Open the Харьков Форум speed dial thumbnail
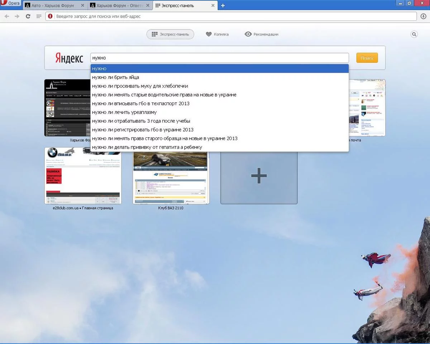Viewport: 430px width, 344px height. click(67, 108)
